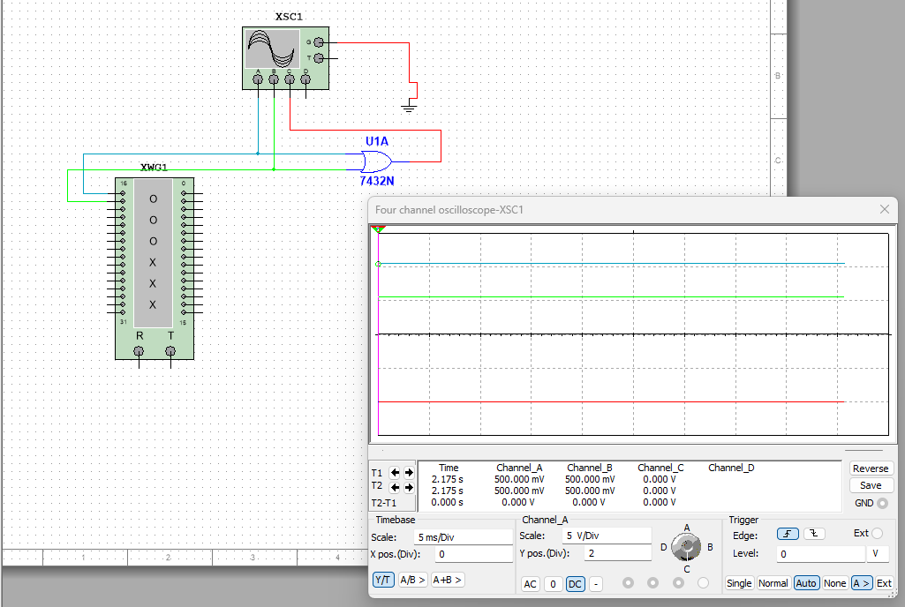Select Auto trigger mode
Viewport: 905px width, 607px height.
point(806,583)
